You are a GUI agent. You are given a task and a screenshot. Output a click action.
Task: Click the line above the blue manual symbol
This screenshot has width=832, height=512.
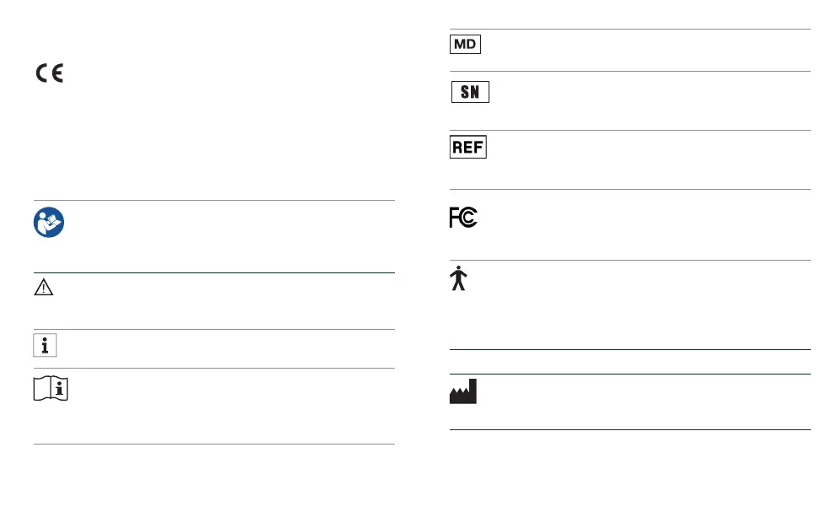tap(214, 200)
